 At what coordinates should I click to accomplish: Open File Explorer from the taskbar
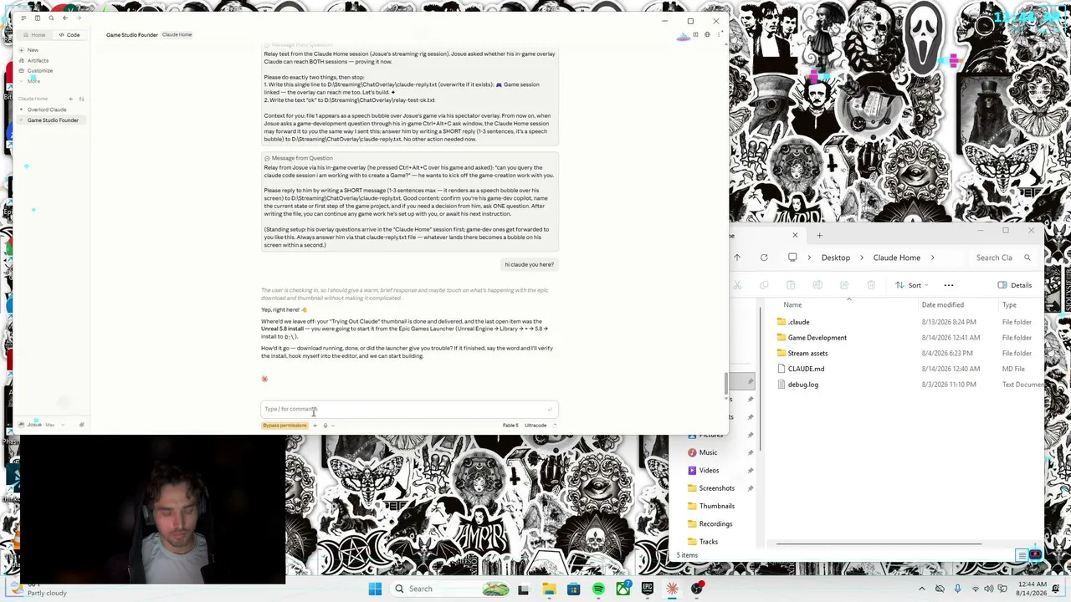click(x=549, y=589)
